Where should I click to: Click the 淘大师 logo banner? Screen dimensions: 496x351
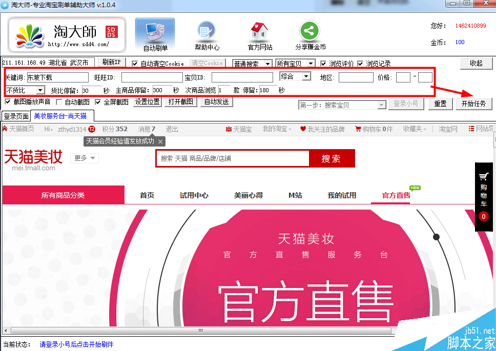67,35
